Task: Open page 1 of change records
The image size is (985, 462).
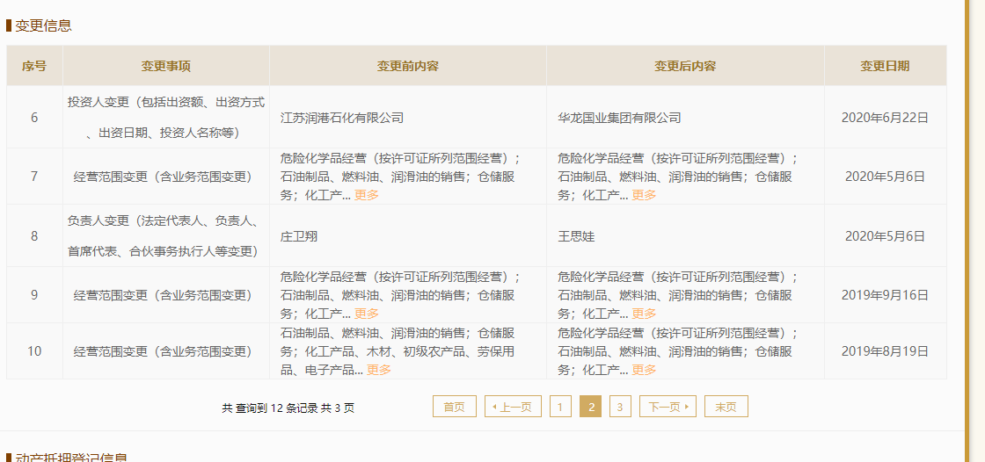Action: (560, 407)
